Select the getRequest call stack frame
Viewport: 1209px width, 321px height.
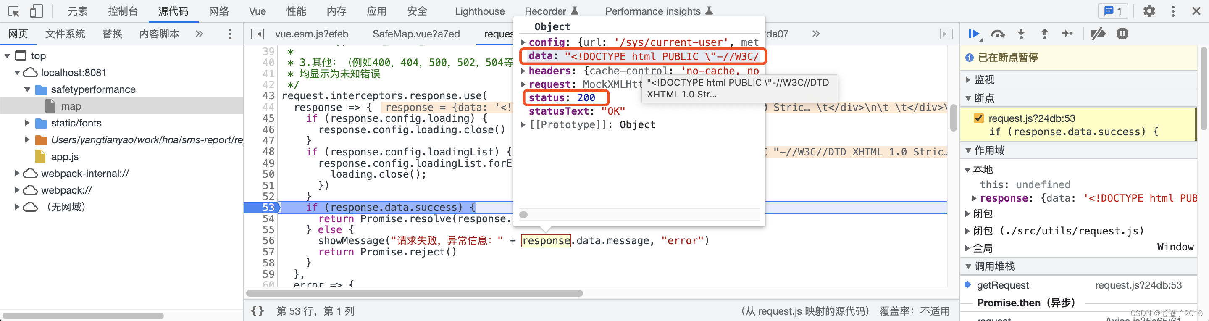pos(1079,285)
